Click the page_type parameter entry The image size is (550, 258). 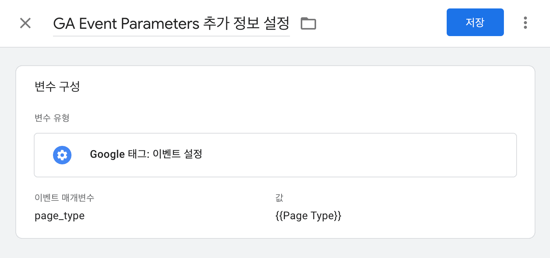tap(60, 215)
